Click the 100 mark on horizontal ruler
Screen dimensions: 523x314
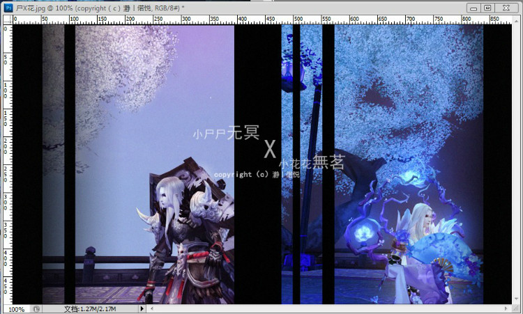point(74,19)
